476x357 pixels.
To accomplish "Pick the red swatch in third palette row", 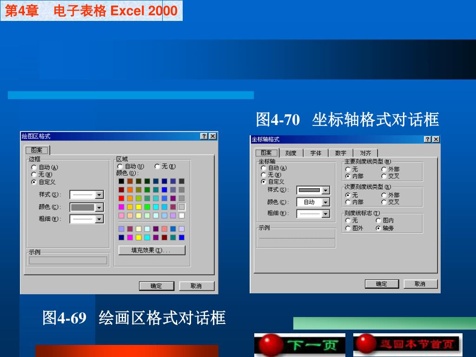I will coord(121,198).
